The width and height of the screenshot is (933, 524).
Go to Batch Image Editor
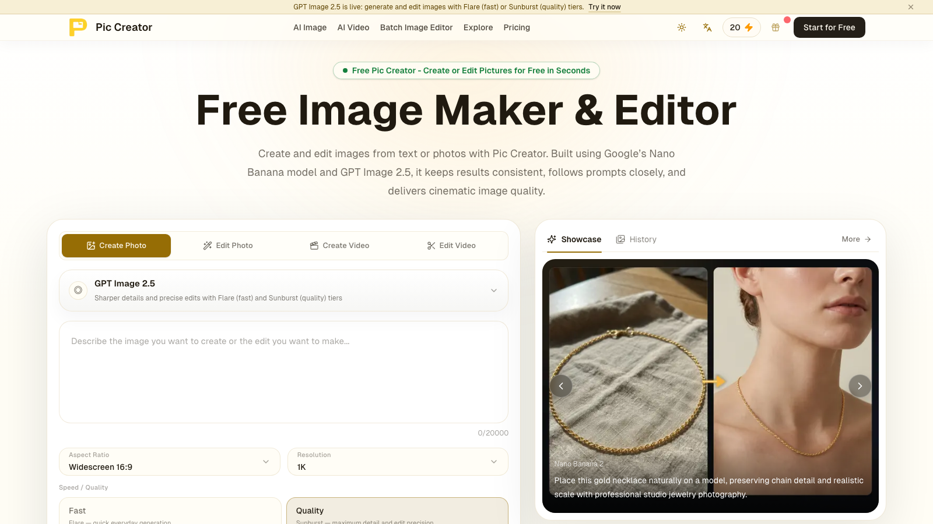coord(416,27)
